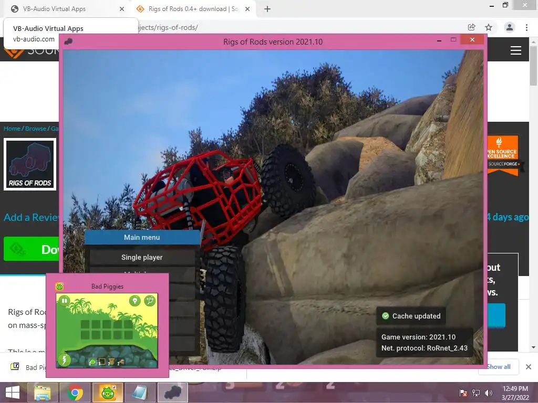Click the volume speaker tray icon
Viewport: 538px width, 403px height.
[489, 393]
